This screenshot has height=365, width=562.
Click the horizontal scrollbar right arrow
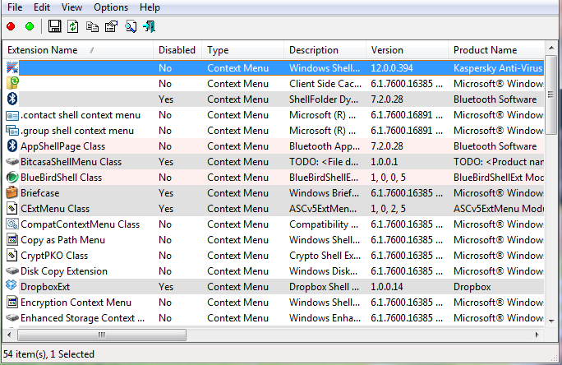537,335
